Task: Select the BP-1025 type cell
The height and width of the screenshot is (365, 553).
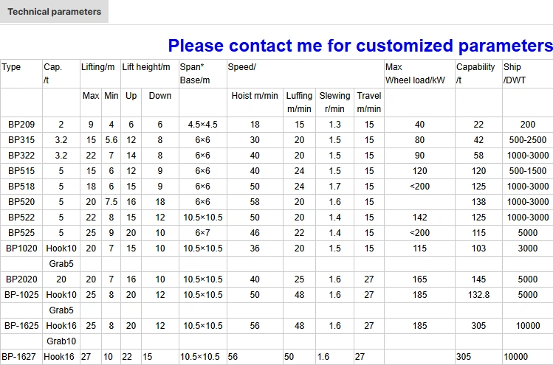Action: tap(21, 295)
